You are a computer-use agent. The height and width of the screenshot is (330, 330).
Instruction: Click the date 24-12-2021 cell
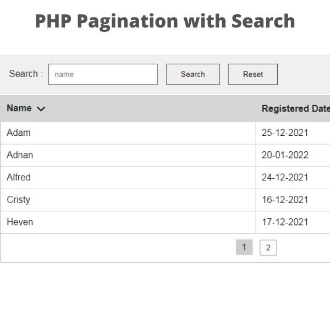[x=285, y=178]
